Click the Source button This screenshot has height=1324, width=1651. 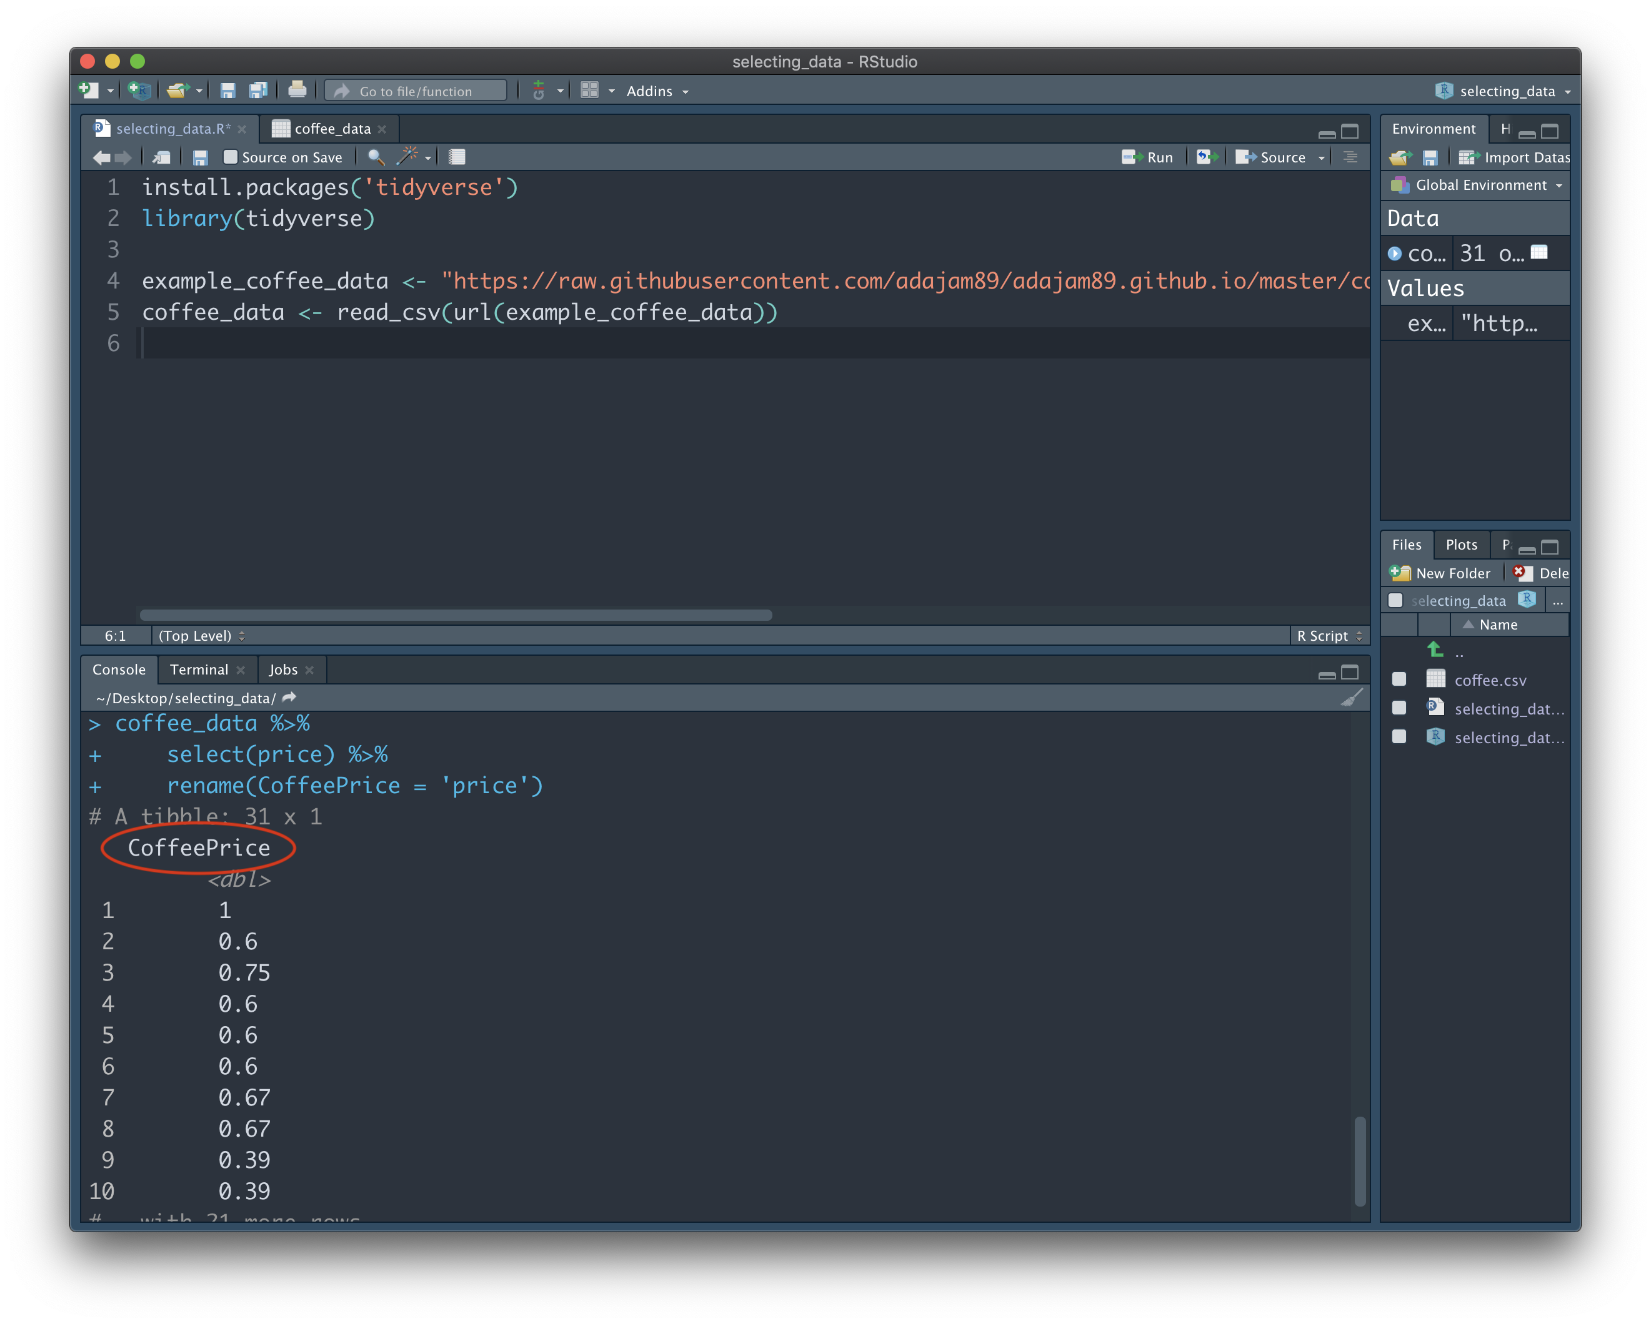[1271, 157]
